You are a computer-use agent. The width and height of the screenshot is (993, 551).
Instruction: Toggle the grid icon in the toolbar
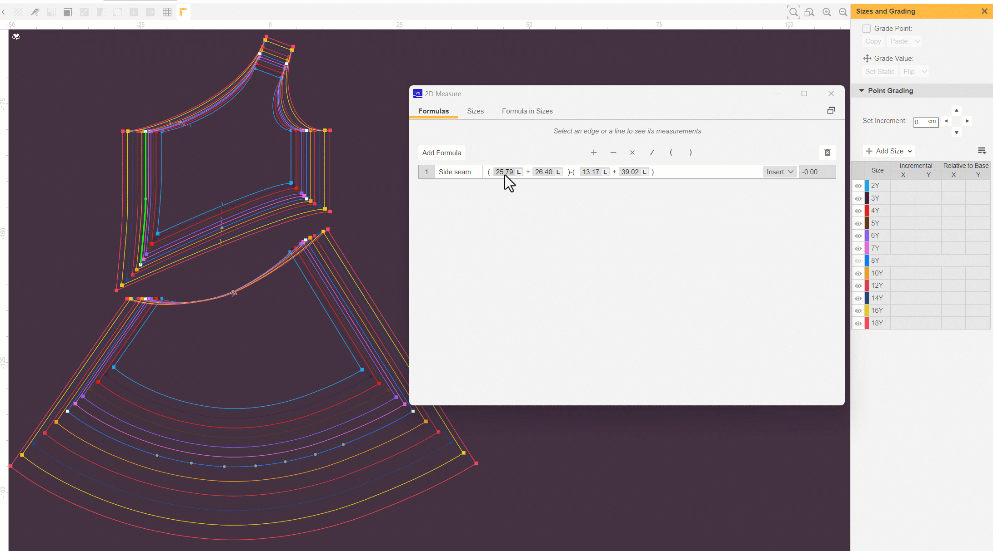point(167,12)
